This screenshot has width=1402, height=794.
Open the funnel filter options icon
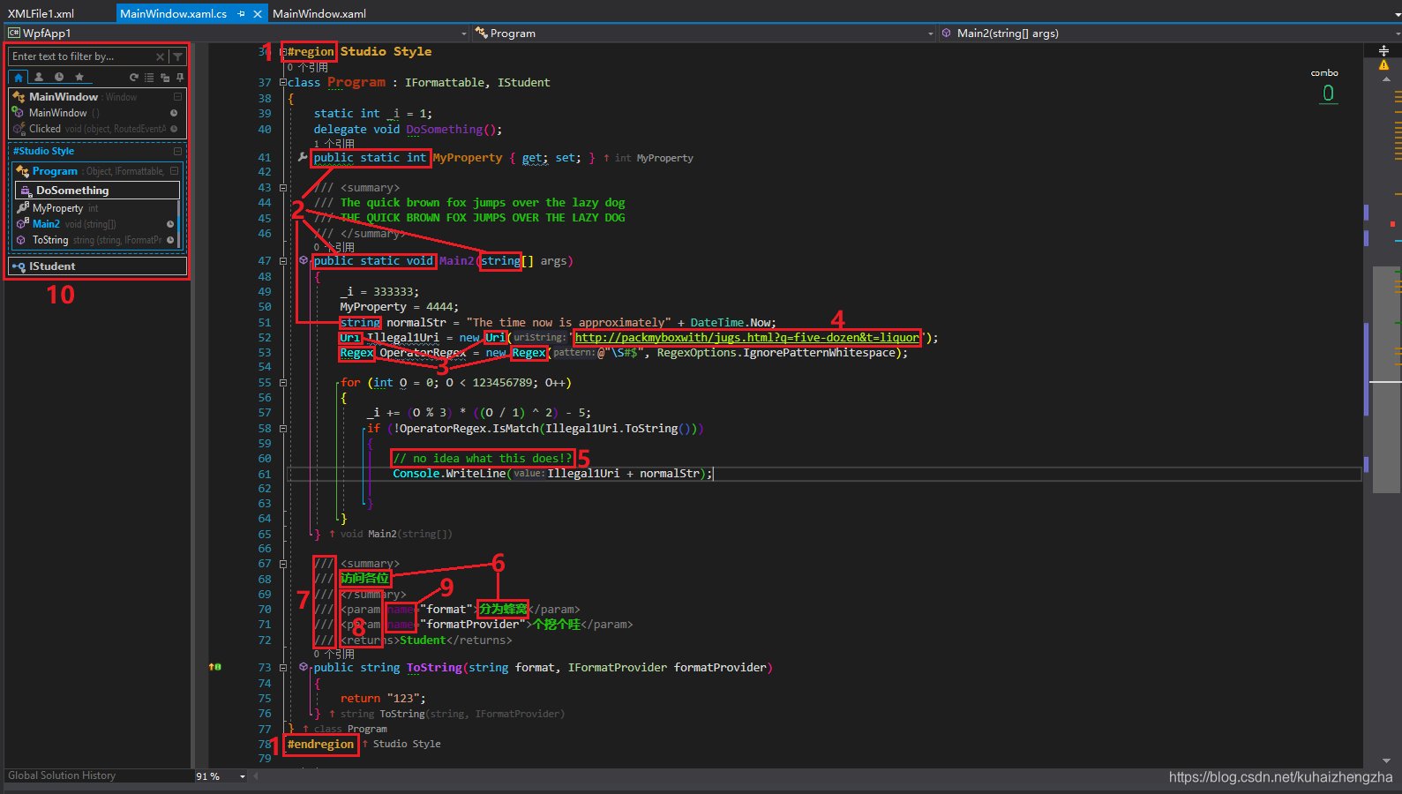coord(177,56)
